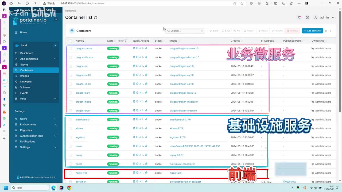Open the notifications bell icon
Viewport: 342px width, 192px height.
(299, 17)
